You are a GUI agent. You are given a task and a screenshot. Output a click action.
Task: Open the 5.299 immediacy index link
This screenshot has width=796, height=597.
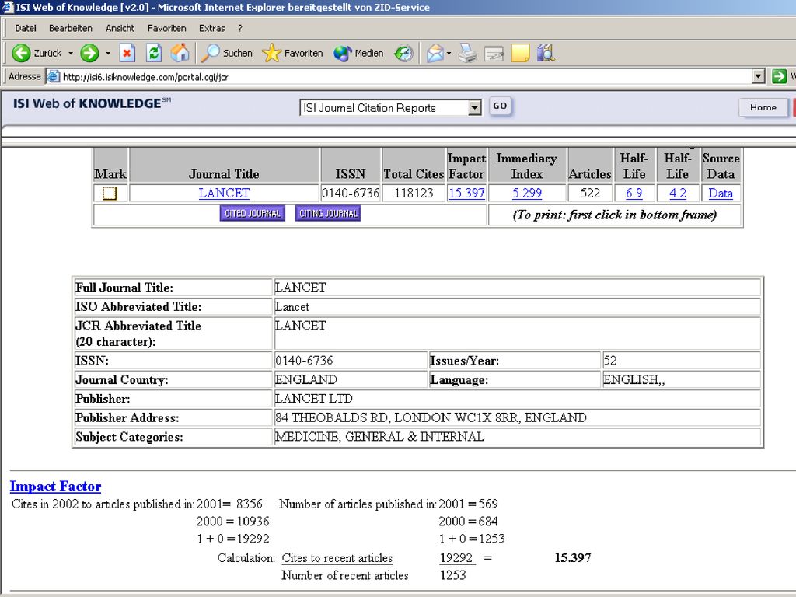[x=527, y=194]
